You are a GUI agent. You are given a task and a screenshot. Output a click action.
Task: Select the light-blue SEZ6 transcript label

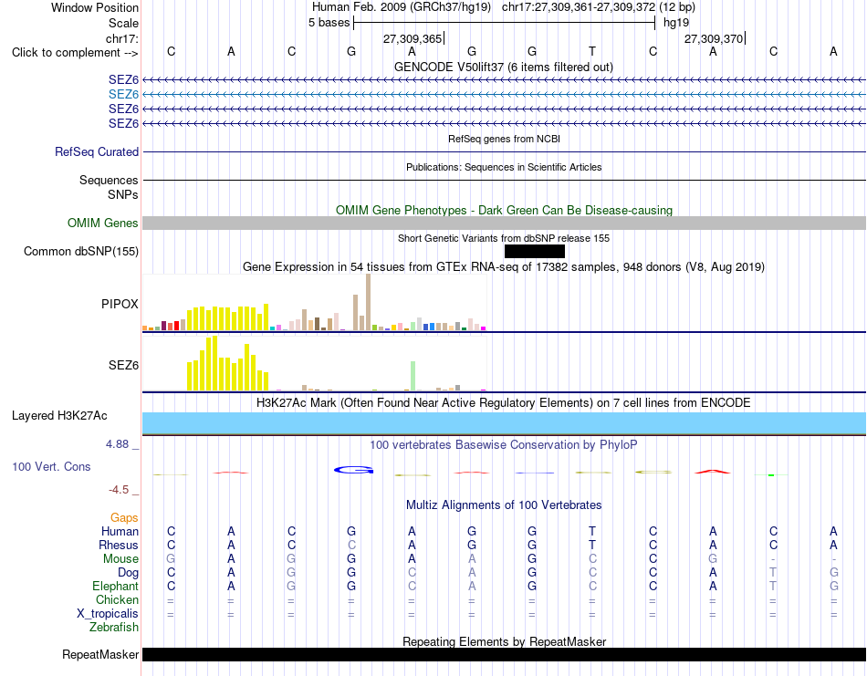coord(123,95)
